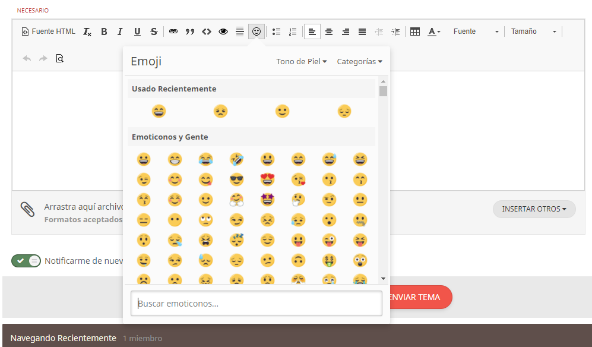
Task: Underline the selected text
Action: pyautogui.click(x=137, y=31)
